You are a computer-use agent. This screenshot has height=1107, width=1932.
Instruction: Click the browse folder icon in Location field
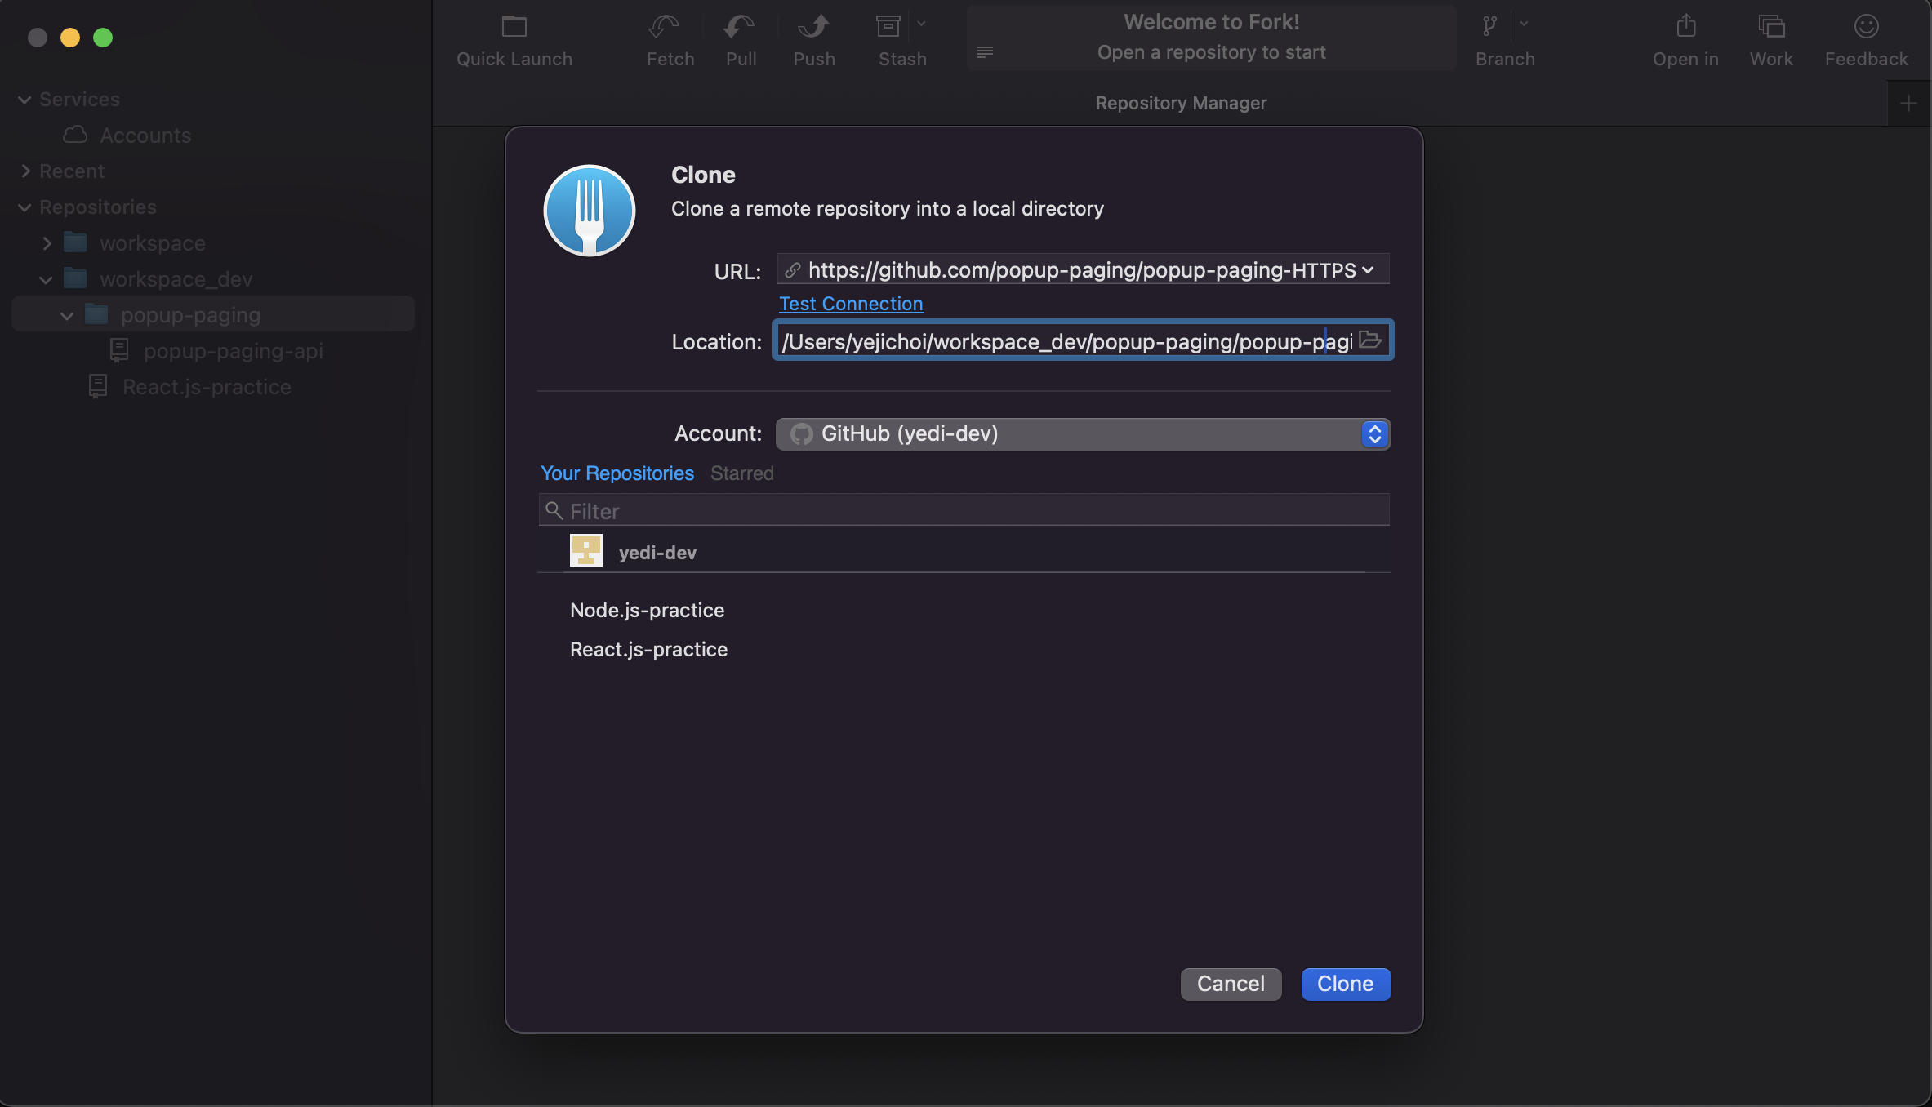1370,340
